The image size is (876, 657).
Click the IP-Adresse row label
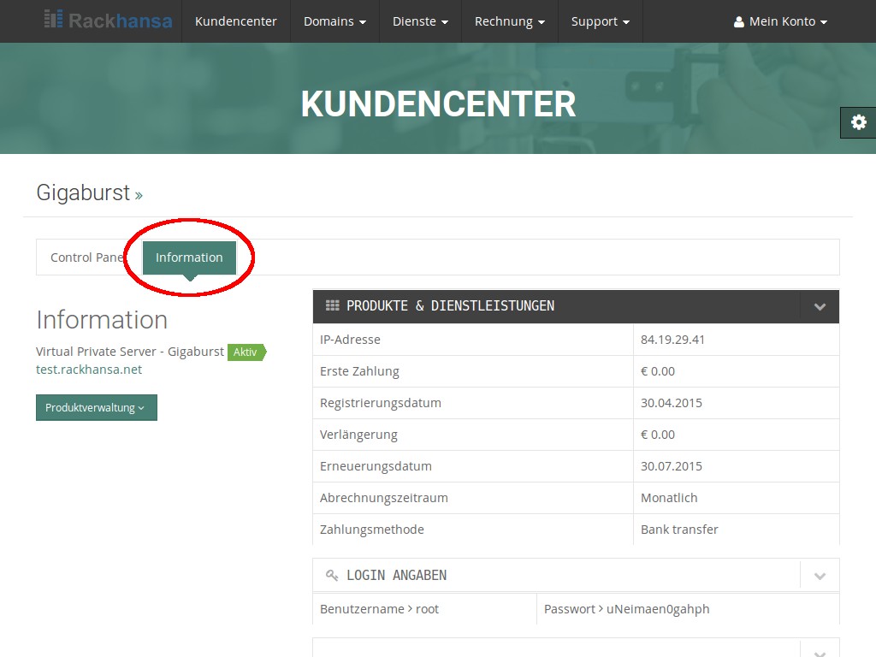click(x=350, y=340)
